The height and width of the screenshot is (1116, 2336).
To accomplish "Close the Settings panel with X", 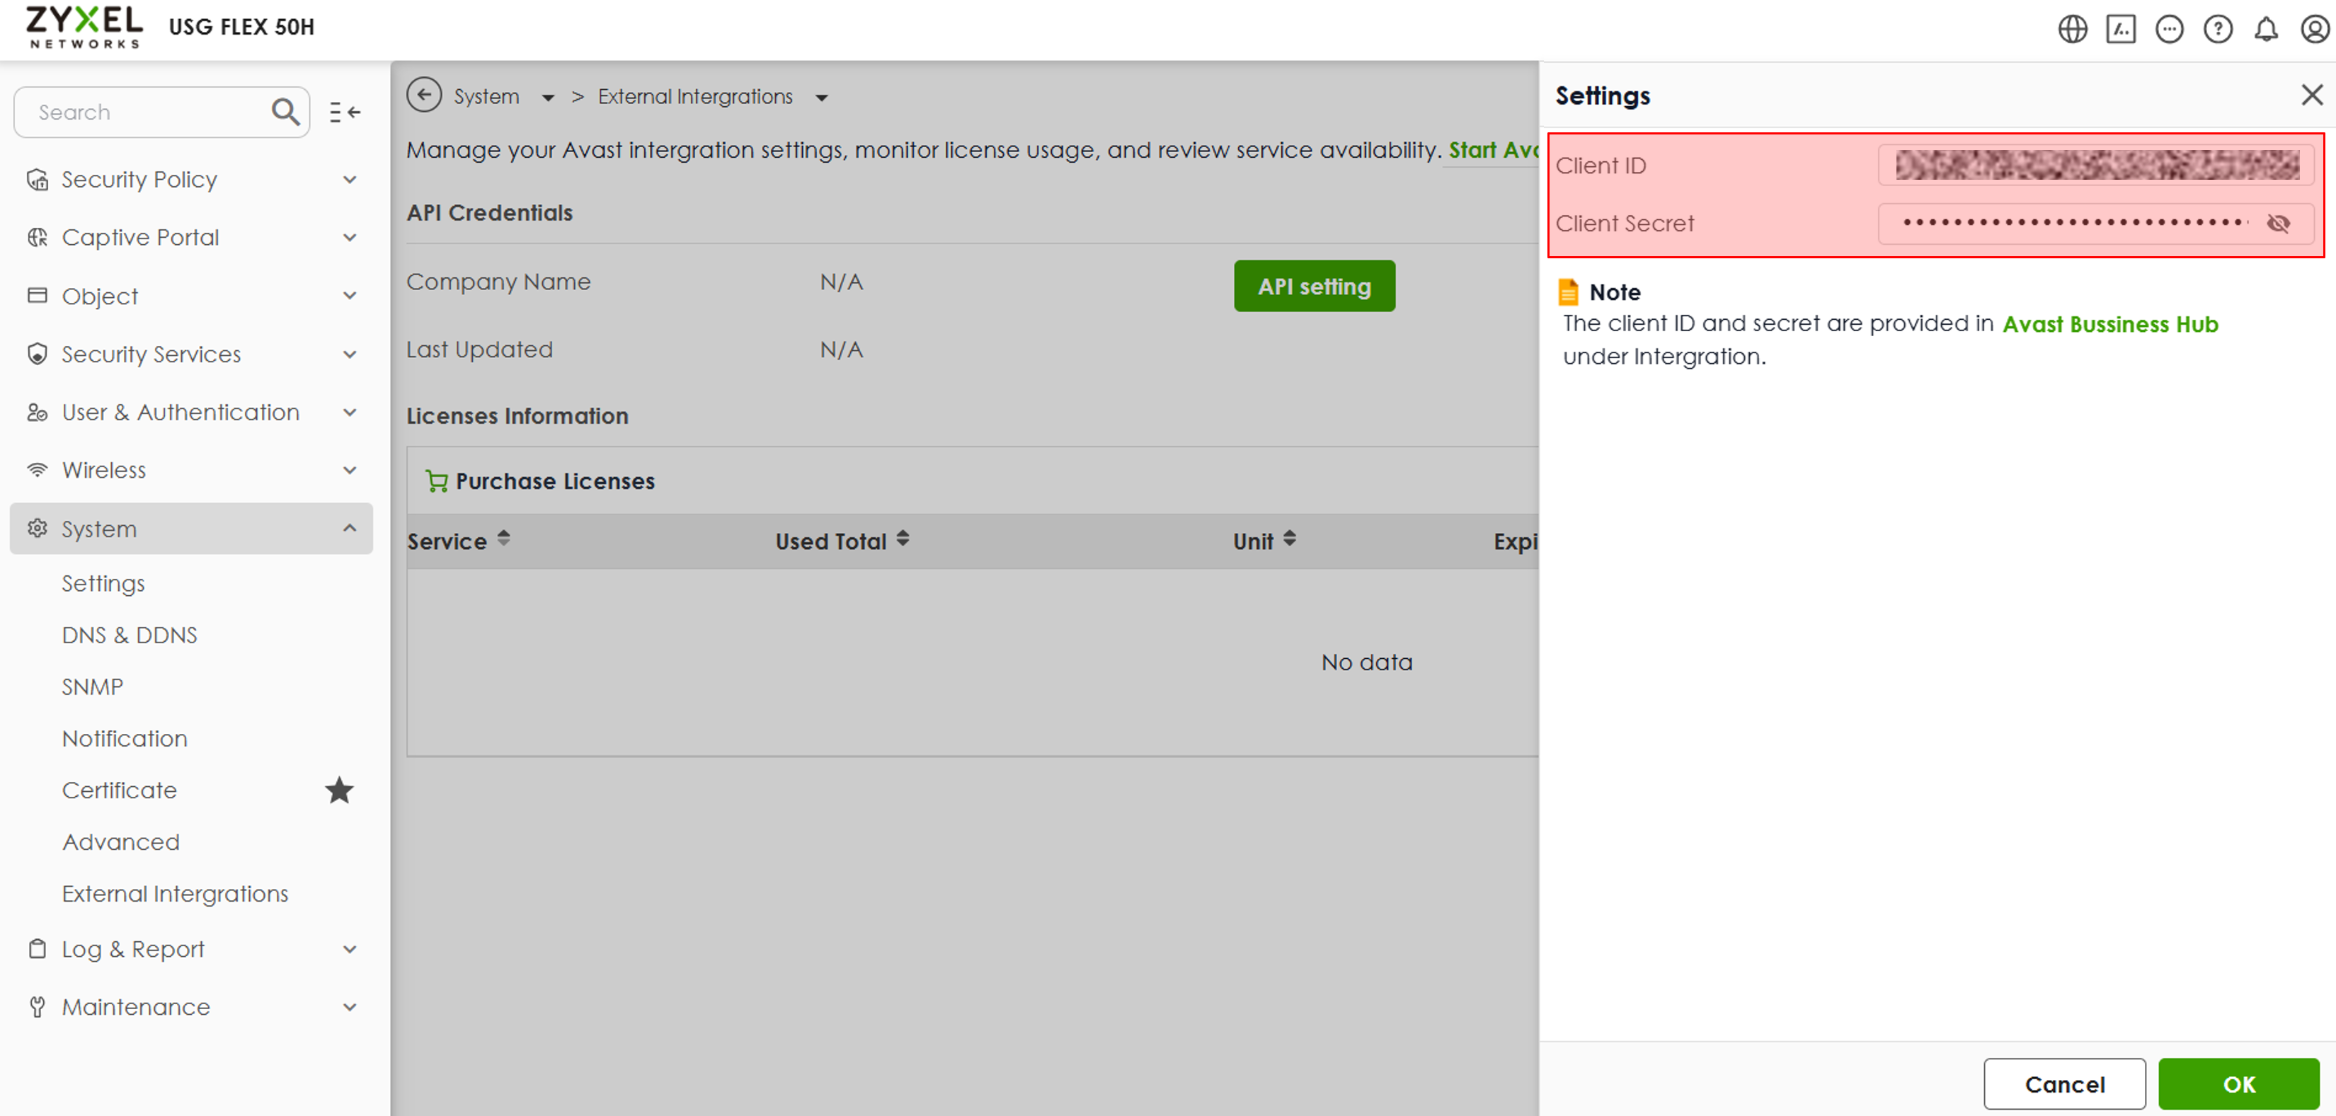I will coord(2311,94).
